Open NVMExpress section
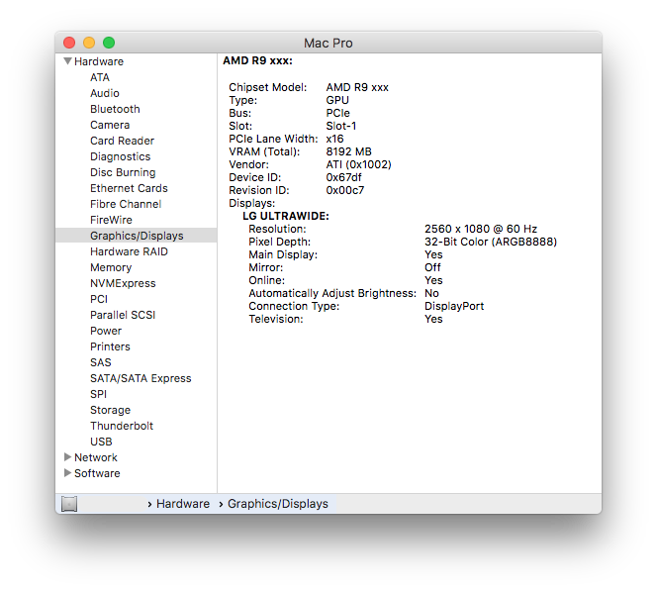This screenshot has height=593, width=657. tap(123, 283)
